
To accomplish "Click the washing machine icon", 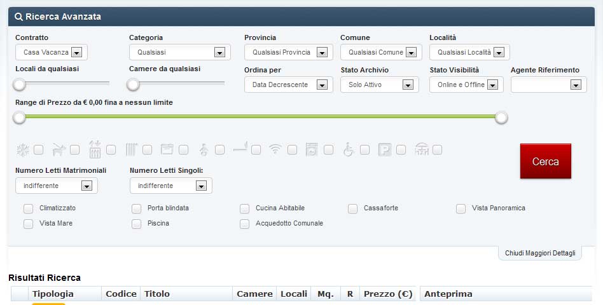I will pos(312,149).
